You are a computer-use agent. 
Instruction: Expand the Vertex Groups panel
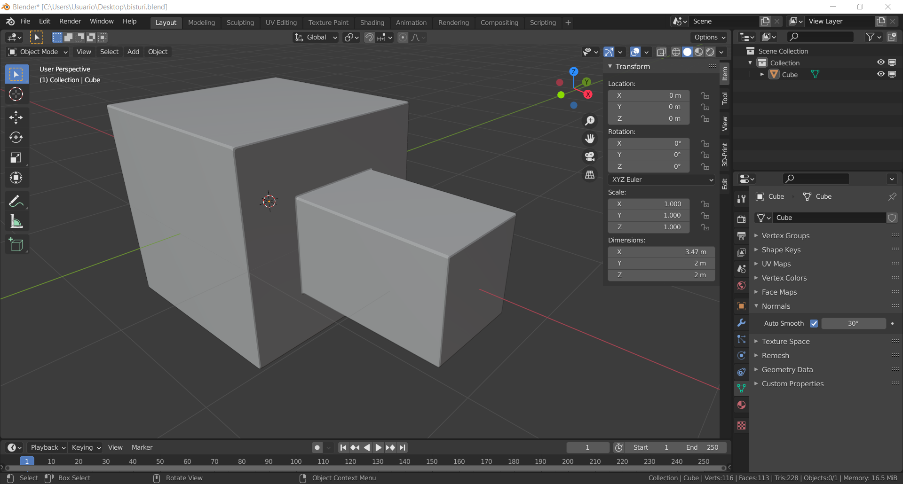tap(785, 236)
